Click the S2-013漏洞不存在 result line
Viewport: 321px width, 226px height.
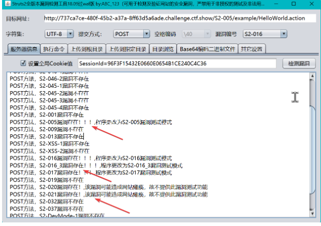click(47, 136)
